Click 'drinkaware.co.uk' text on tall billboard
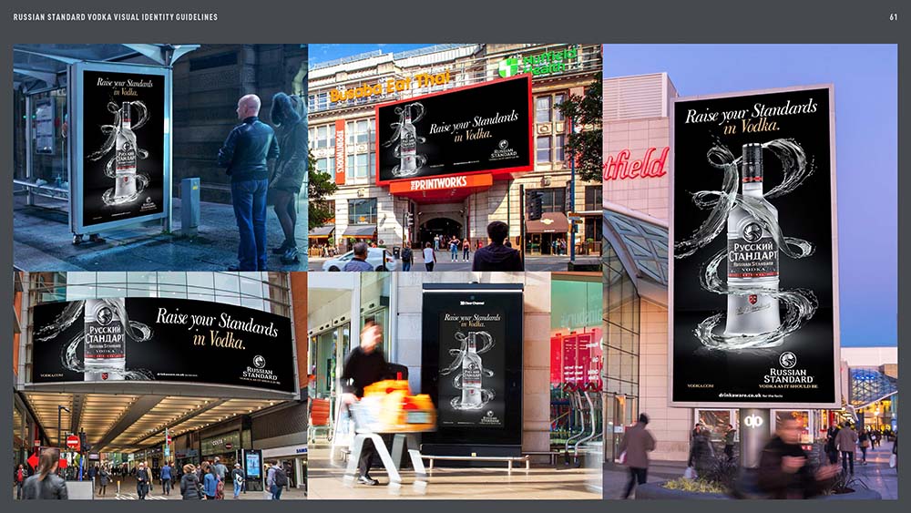This screenshot has width=911, height=513. tap(740, 395)
